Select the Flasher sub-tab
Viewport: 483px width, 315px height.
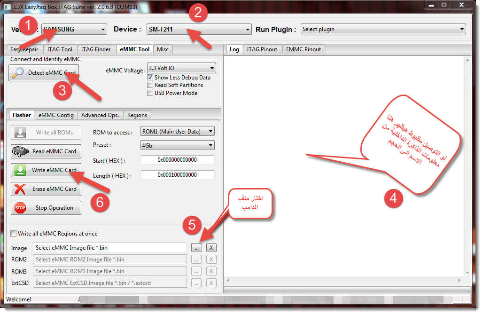(22, 115)
